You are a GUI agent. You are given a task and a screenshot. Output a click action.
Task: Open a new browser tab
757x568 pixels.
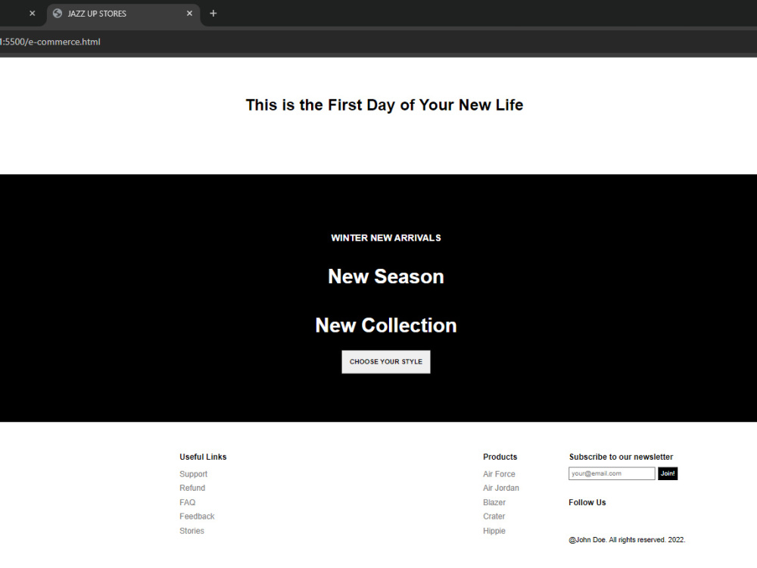(213, 14)
